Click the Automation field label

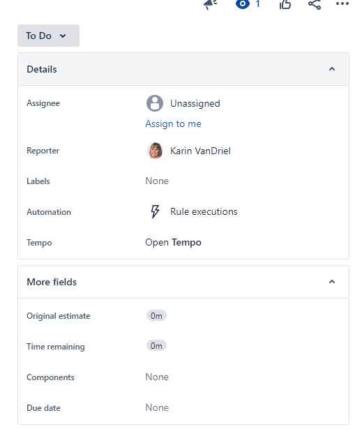49,212
